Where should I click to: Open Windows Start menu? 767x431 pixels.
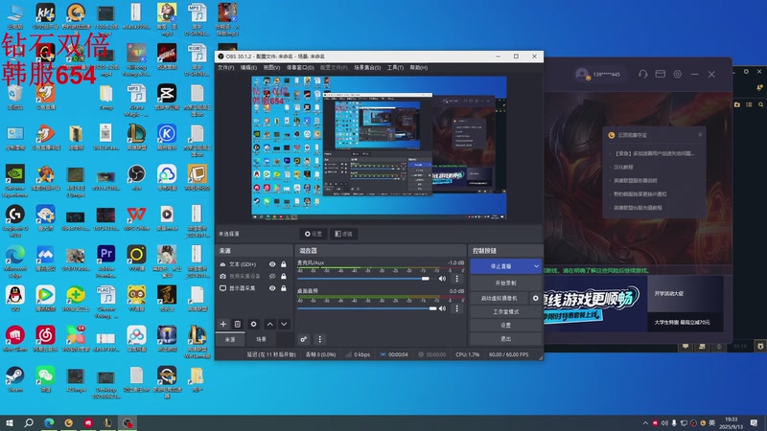pos(10,422)
